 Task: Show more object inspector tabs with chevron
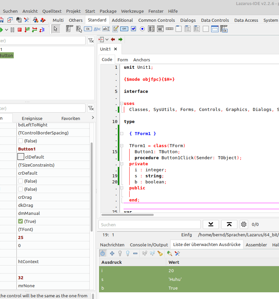point(93,118)
